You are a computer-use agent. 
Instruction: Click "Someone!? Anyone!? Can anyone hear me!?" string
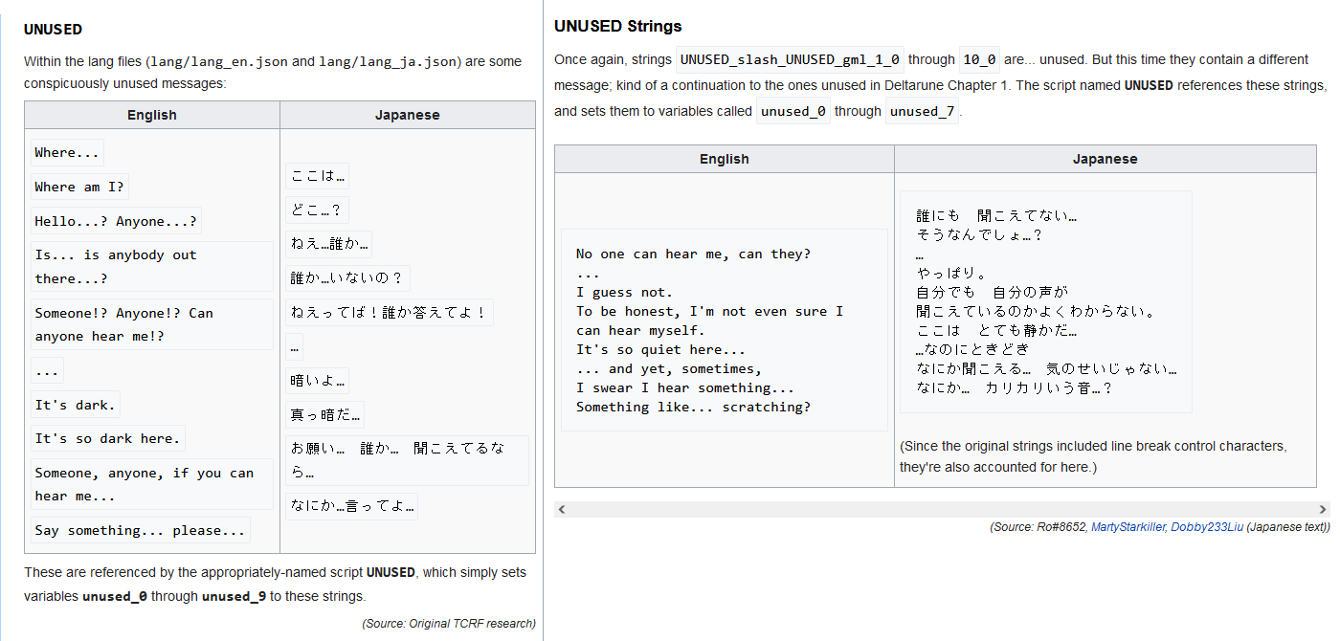[x=151, y=324]
